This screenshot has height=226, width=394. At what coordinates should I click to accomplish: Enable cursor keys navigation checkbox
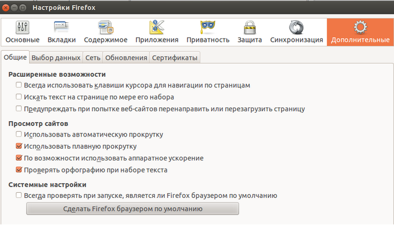pos(19,85)
